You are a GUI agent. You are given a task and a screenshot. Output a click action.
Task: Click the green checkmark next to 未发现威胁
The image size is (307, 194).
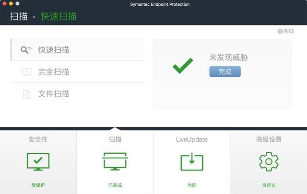(x=183, y=66)
